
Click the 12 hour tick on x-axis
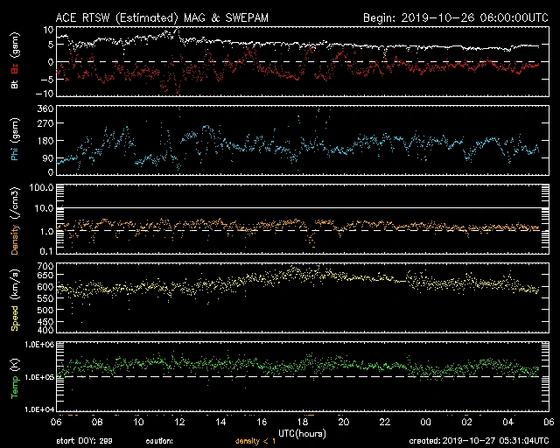click(179, 421)
